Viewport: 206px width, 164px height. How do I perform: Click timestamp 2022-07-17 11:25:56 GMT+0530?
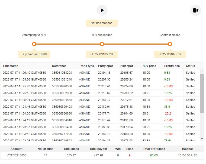click(x=24, y=79)
